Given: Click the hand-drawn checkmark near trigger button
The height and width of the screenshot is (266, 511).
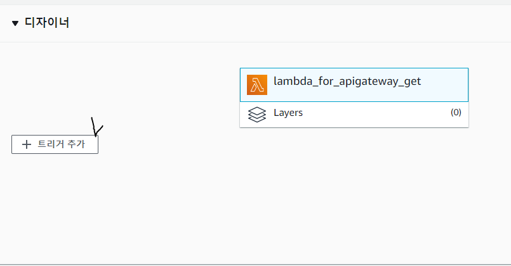Looking at the screenshot, I should point(96,127).
